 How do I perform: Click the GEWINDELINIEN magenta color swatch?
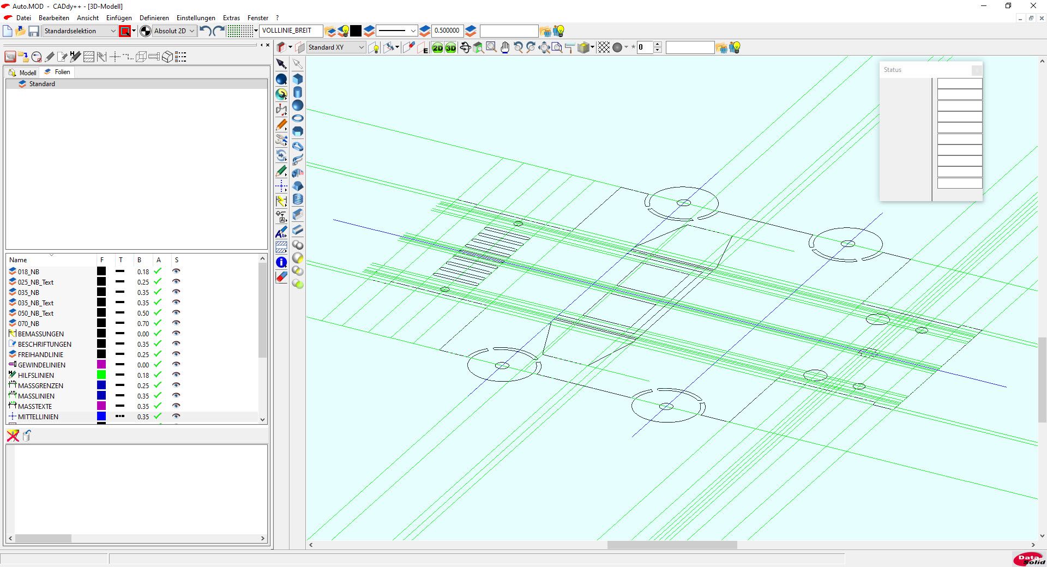click(x=101, y=365)
